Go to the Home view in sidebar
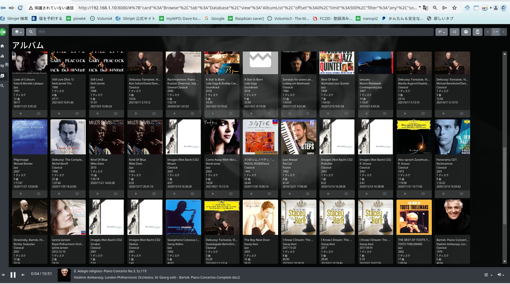Viewport: 510px width, 284px height. 2,46
